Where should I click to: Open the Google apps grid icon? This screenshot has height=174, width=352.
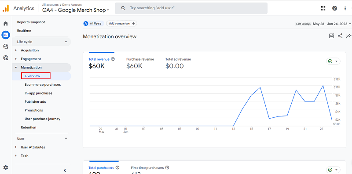tap(323, 8)
